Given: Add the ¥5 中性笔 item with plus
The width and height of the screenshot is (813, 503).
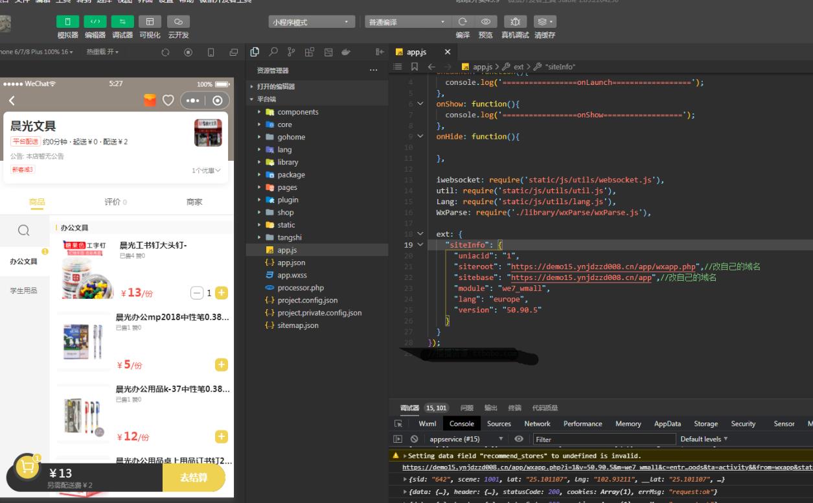Looking at the screenshot, I should click(x=222, y=365).
